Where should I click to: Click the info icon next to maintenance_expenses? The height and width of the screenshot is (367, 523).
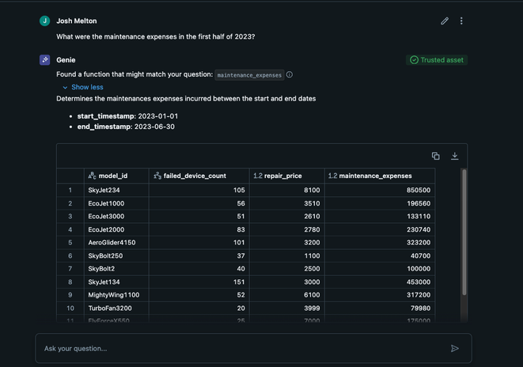click(290, 75)
